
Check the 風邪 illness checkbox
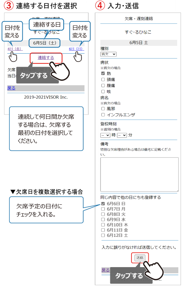103,108
